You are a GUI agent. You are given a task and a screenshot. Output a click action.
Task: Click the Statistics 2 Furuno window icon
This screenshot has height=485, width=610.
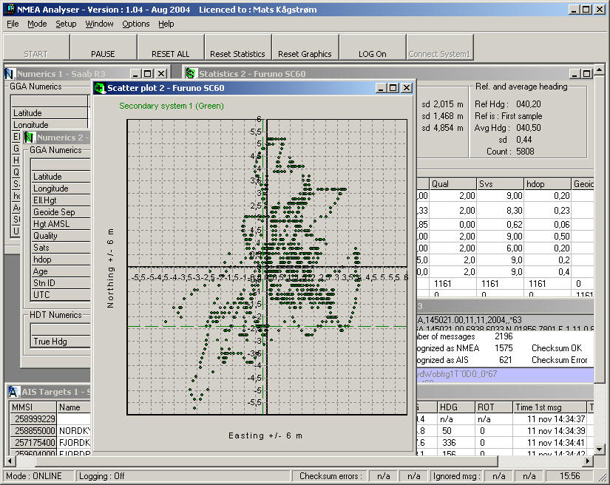pos(191,74)
